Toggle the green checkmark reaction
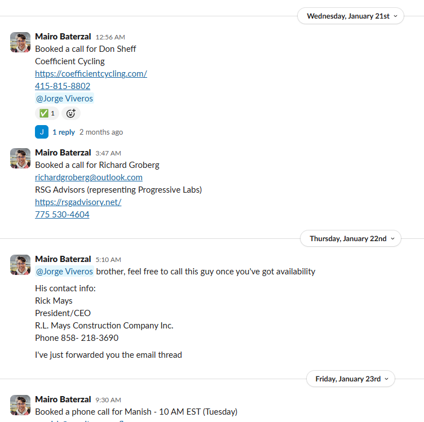 pyautogui.click(x=47, y=113)
